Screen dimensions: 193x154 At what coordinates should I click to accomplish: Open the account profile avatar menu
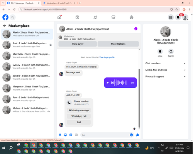pos(185,17)
